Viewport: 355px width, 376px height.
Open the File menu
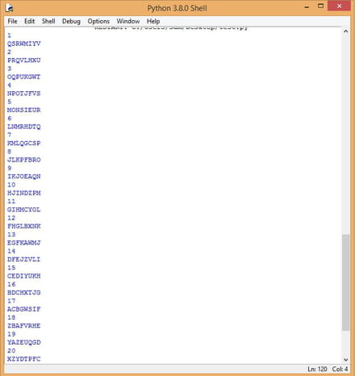point(12,21)
